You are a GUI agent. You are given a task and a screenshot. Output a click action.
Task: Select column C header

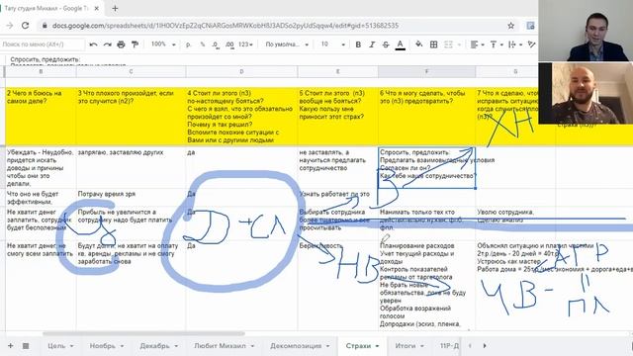[131, 71]
